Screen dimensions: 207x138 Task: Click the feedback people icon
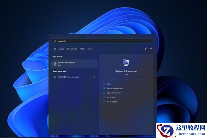pyautogui.click(x=146, y=49)
